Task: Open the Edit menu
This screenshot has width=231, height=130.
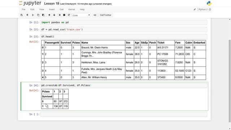Action: point(32,9)
